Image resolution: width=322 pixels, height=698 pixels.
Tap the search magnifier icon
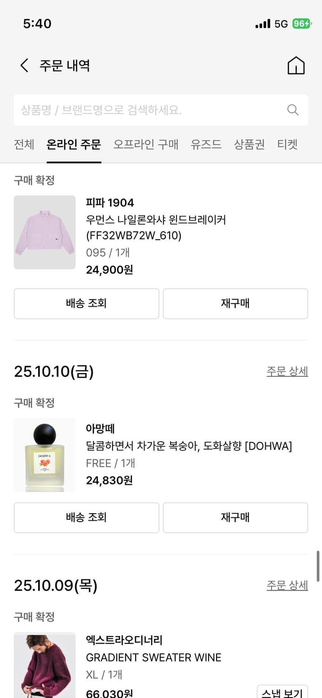coord(292,110)
